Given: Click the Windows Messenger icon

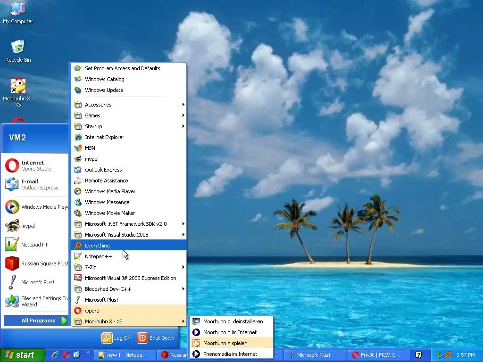Looking at the screenshot, I should (x=78, y=202).
